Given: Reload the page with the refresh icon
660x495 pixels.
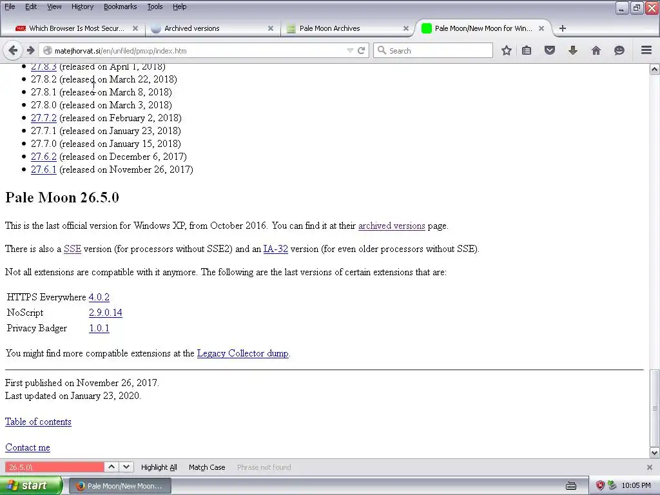Looking at the screenshot, I should (361, 50).
